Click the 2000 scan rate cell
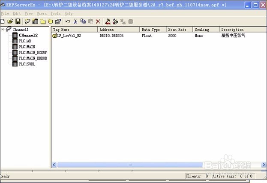This screenshot has height=183, width=267. pos(172,36)
